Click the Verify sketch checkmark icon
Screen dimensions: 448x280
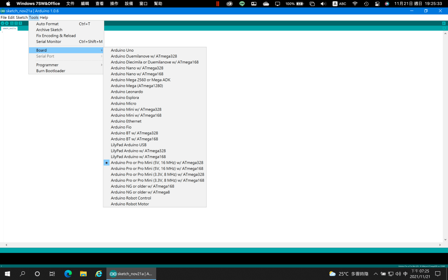(2, 23)
